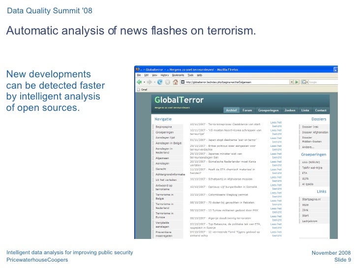Click the headline about the Colombiaans vliegtuig vermist

coord(219,195)
